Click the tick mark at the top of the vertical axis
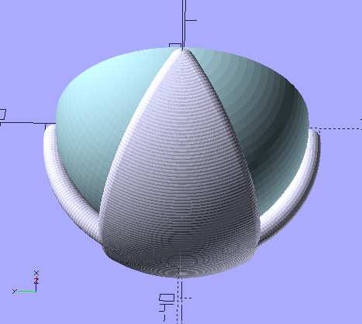Image resolution: width=362 pixels, height=324 pixels. tap(191, 20)
